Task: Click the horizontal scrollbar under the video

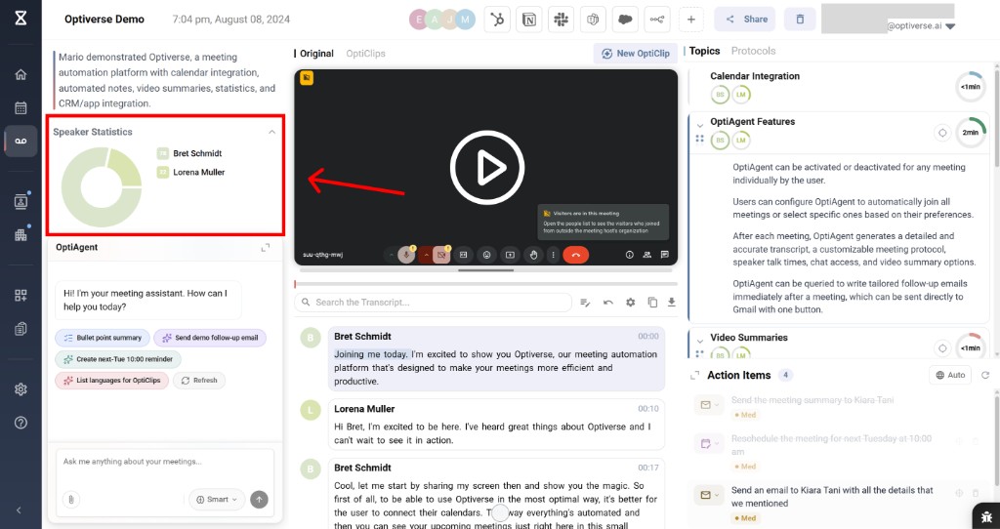Action: pos(485,270)
